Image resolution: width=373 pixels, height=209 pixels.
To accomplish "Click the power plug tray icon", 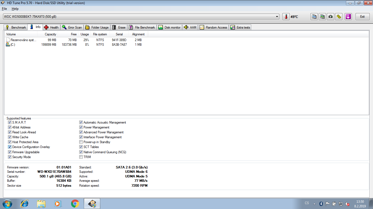I will click(334, 204).
